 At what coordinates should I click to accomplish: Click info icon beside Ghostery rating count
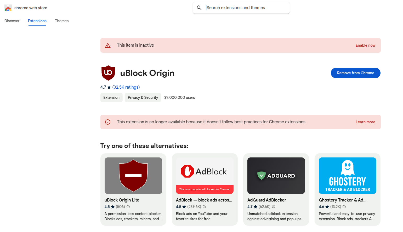pos(344,207)
